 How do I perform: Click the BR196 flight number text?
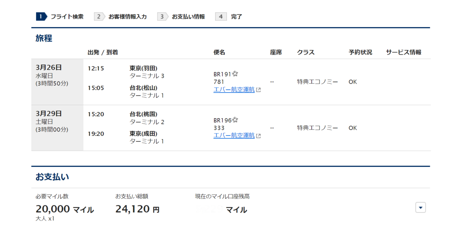[222, 120]
